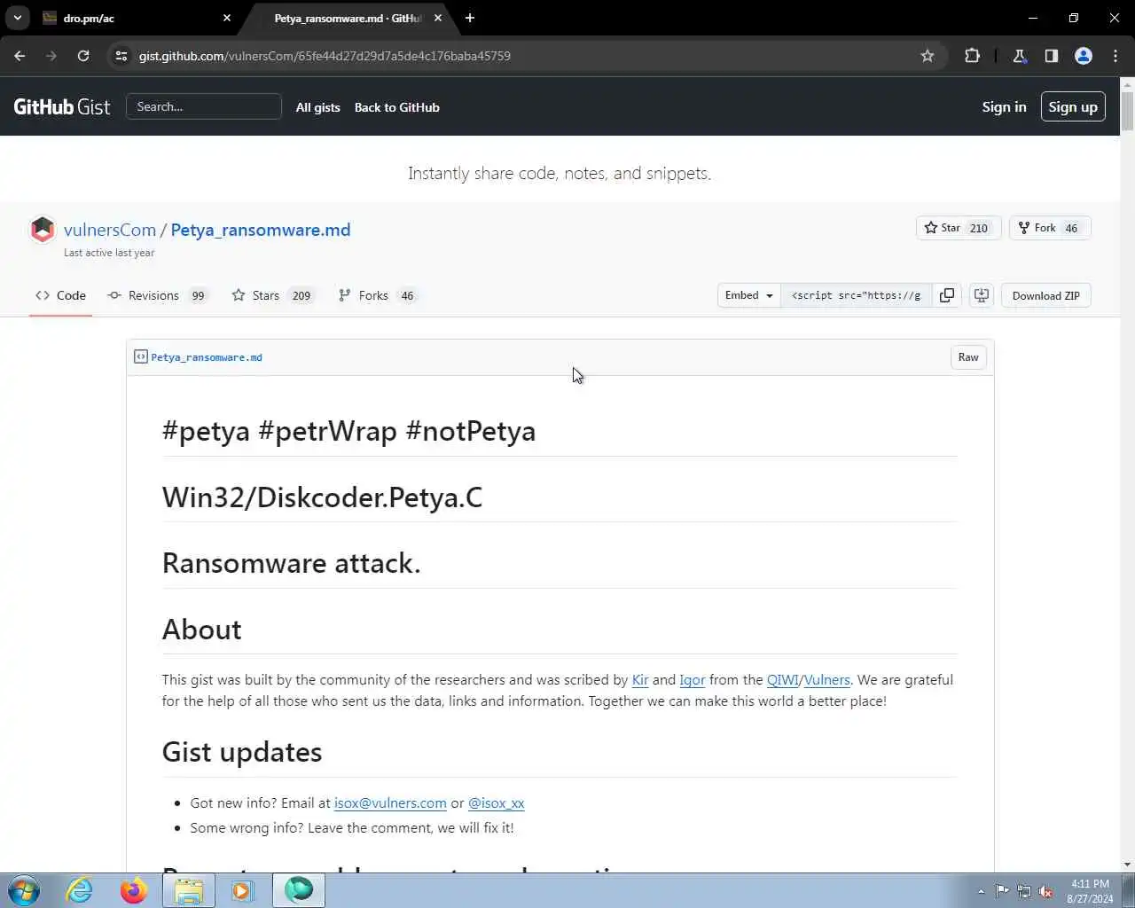View fork count 46 beside Fork button
The width and height of the screenshot is (1135, 908).
(x=1071, y=228)
